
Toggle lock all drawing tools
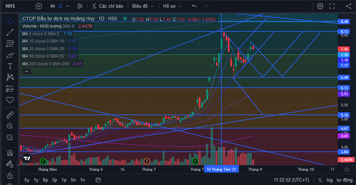10,176
